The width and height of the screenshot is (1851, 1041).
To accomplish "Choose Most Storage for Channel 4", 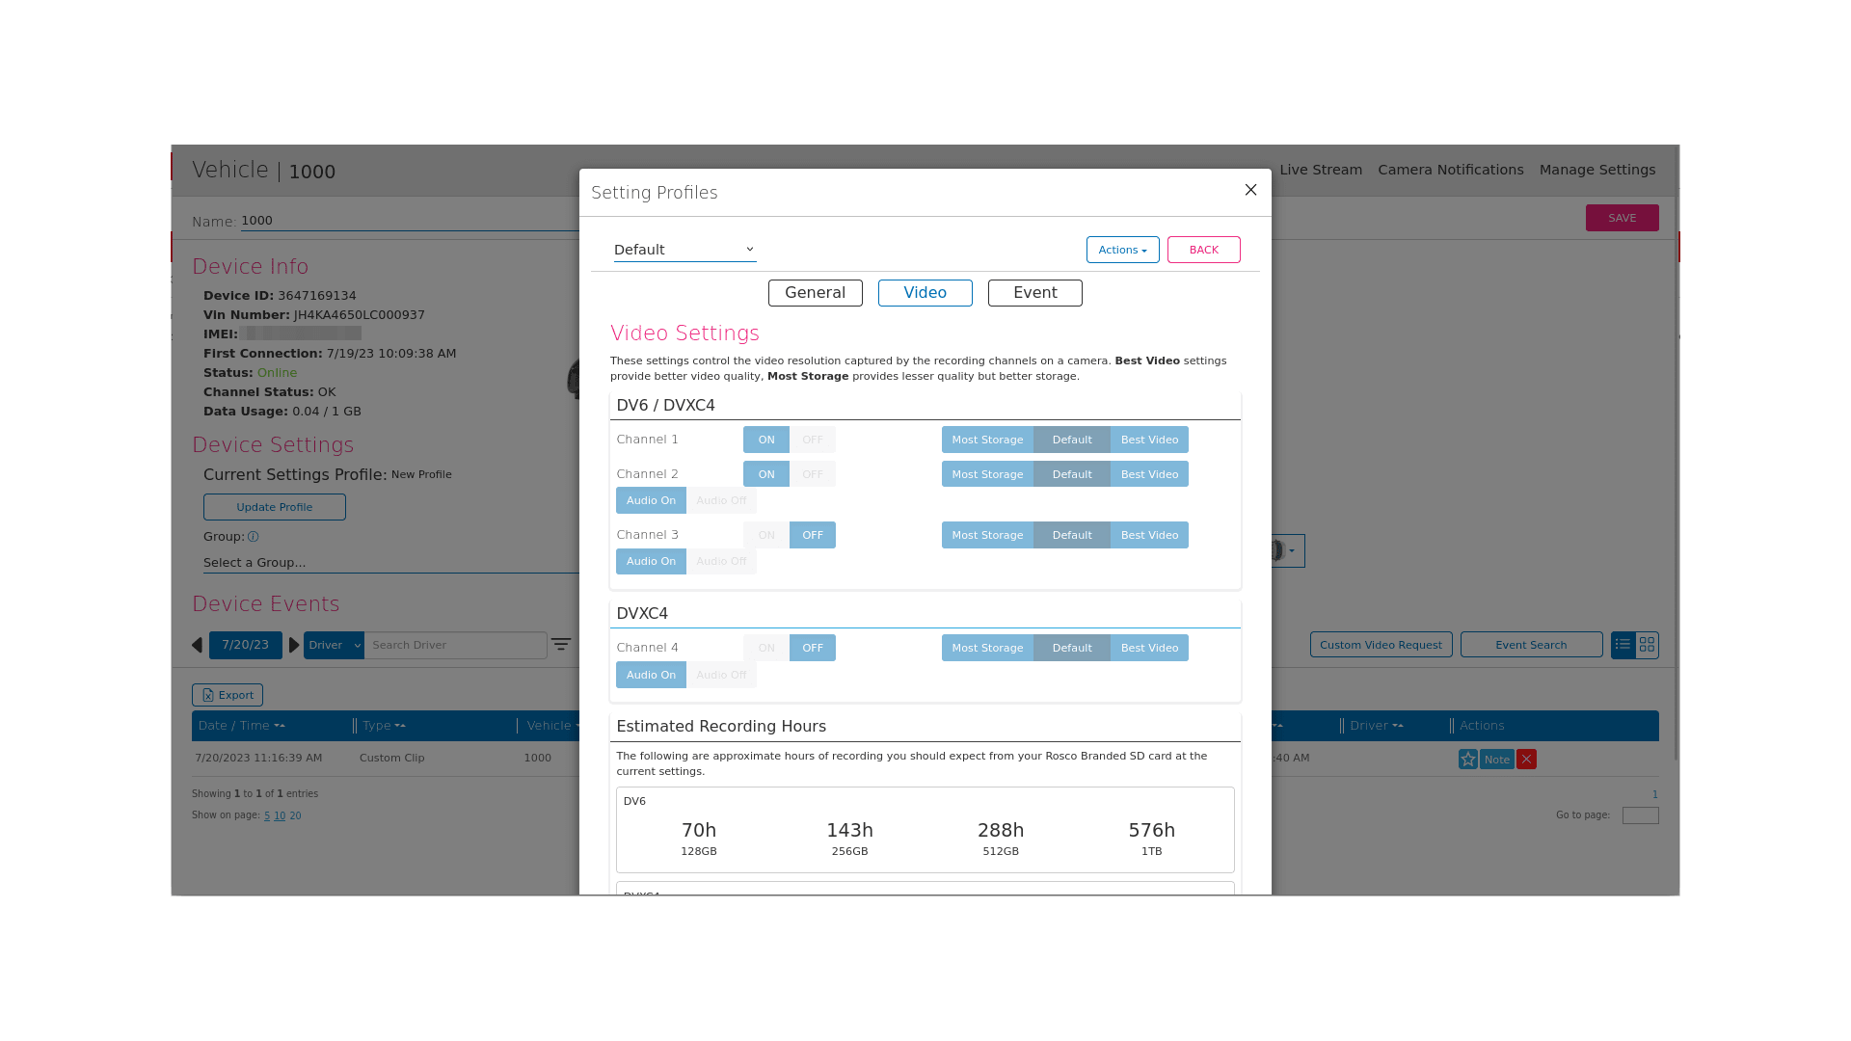I will (x=987, y=648).
